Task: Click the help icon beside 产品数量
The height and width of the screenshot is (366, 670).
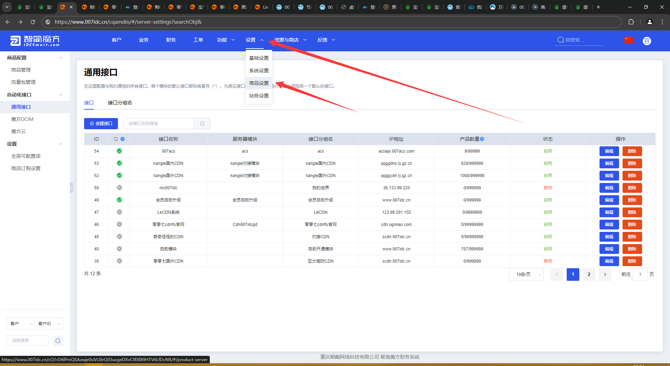Action: (x=482, y=139)
